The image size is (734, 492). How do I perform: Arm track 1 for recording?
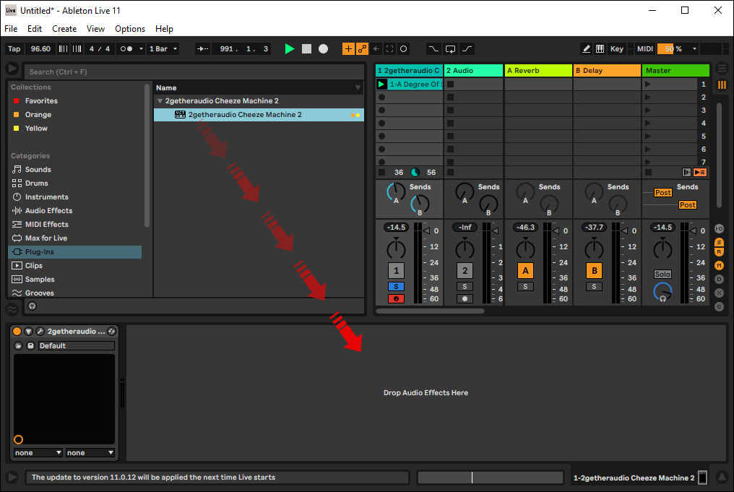(396, 298)
